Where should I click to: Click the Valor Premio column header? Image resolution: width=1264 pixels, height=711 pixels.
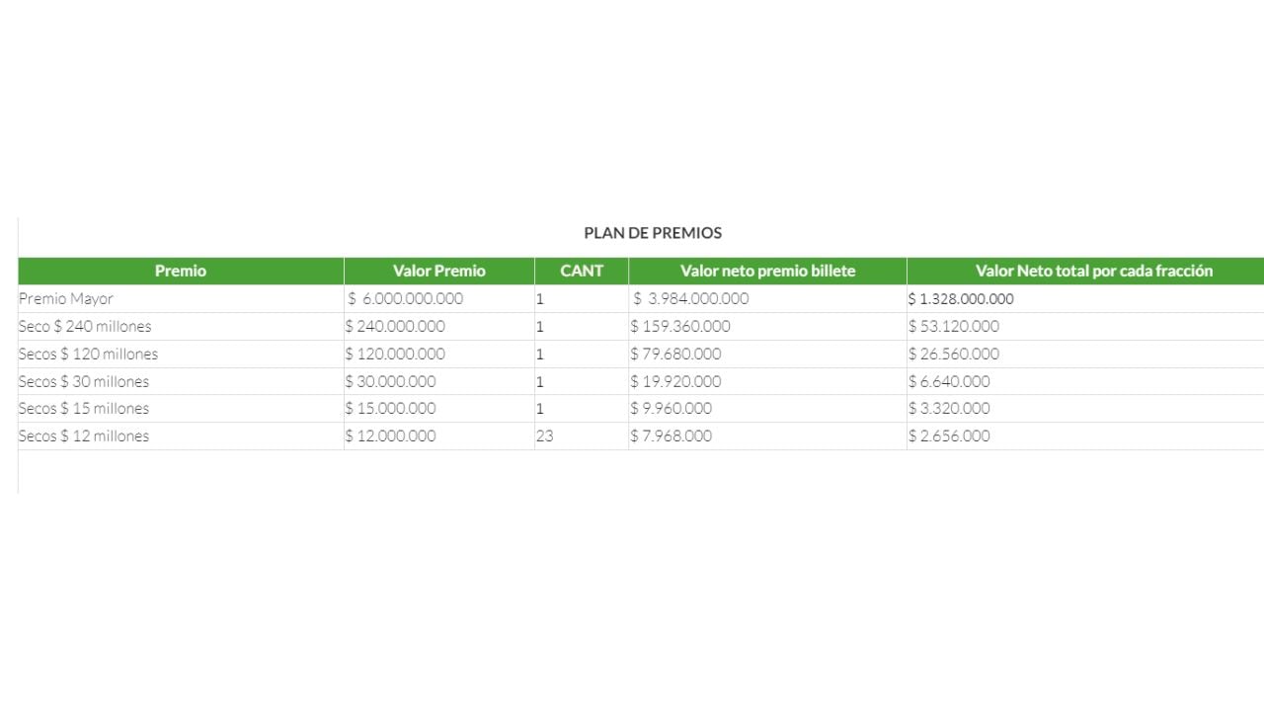439,271
